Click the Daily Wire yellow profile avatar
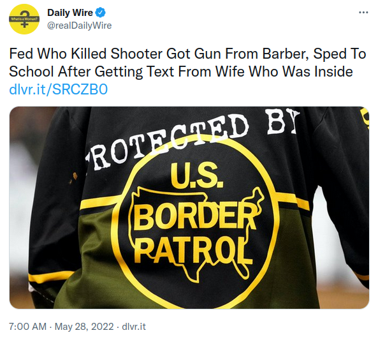The image size is (378, 342). point(24,19)
